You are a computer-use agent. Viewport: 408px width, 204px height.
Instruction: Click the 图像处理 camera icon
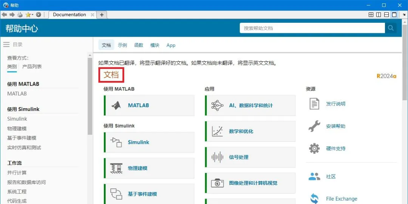point(218,183)
